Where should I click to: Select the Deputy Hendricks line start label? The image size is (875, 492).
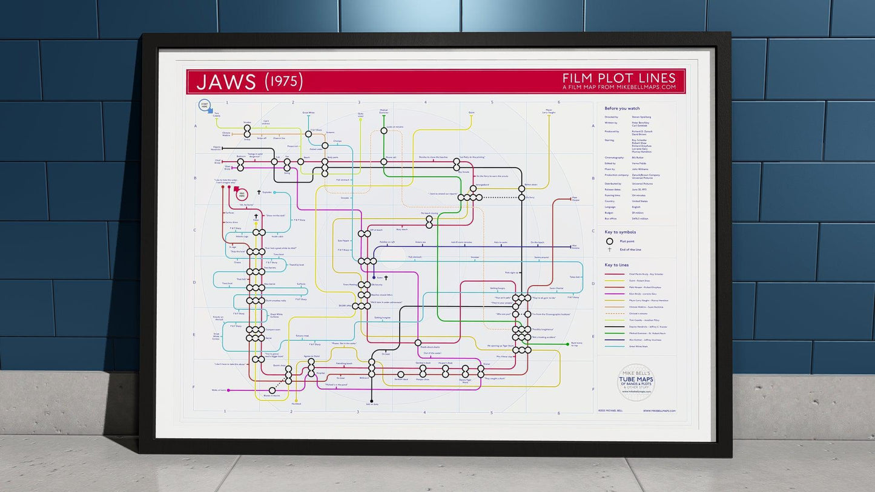click(x=216, y=148)
